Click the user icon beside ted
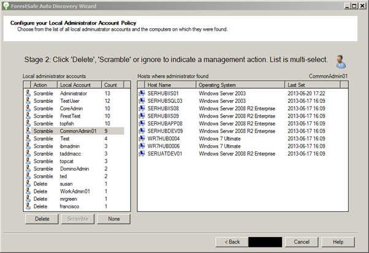 28,176
